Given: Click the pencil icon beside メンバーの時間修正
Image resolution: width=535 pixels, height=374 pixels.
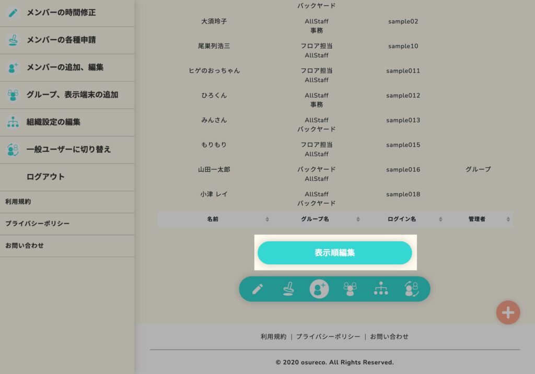Looking at the screenshot, I should [13, 13].
